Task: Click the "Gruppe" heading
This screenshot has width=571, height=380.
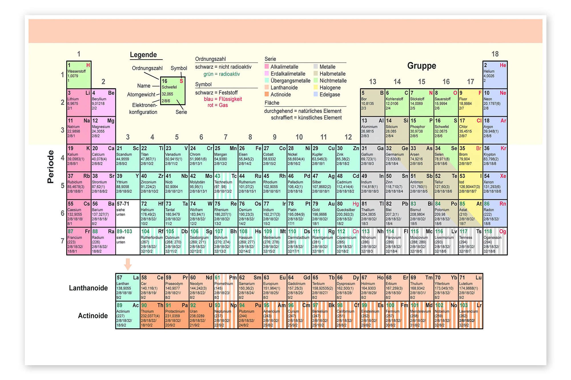Action: 422,66
